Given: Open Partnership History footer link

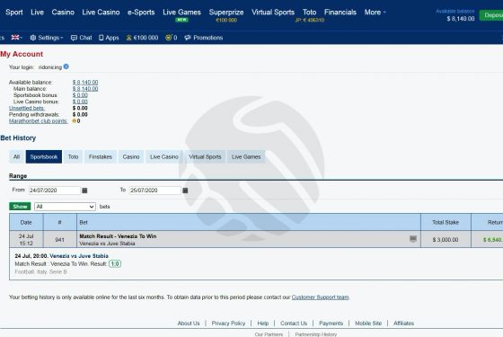Looking at the screenshot, I should click(x=315, y=334).
